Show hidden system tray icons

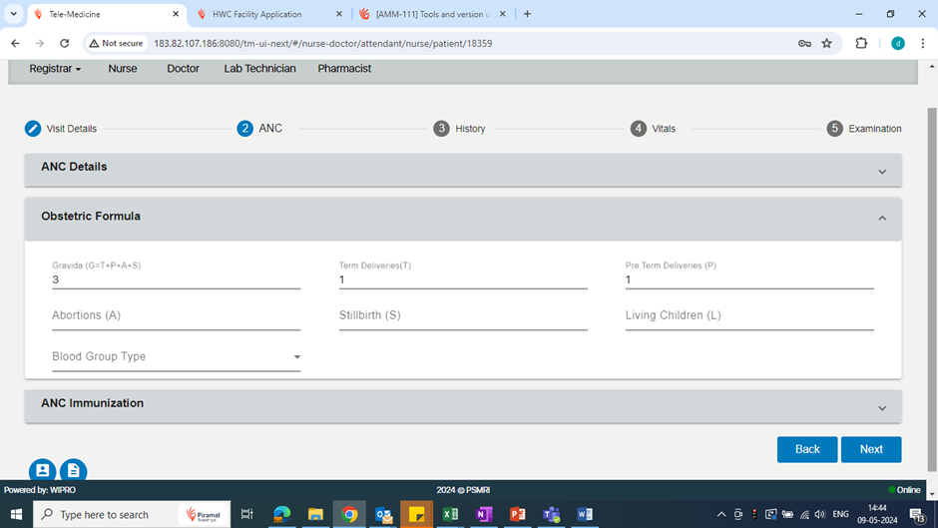[x=721, y=514]
